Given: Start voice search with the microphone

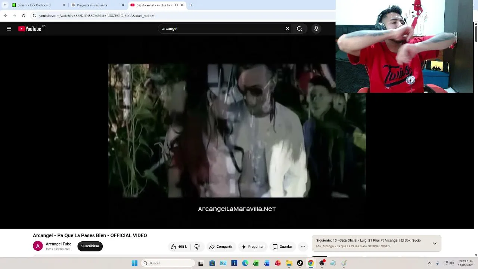Looking at the screenshot, I should (316, 29).
